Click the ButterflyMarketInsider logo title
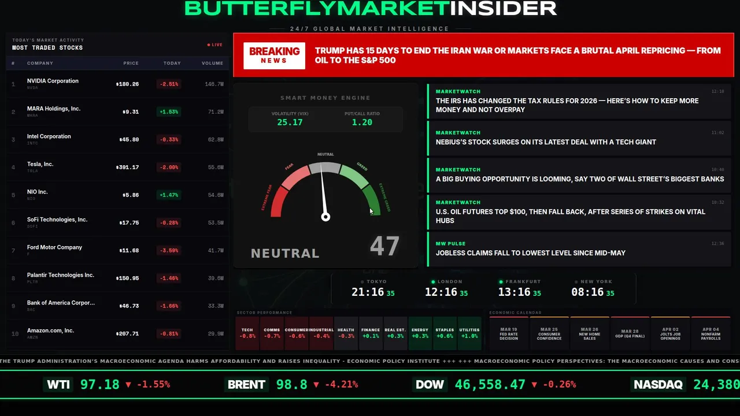740x416 pixels. click(371, 8)
